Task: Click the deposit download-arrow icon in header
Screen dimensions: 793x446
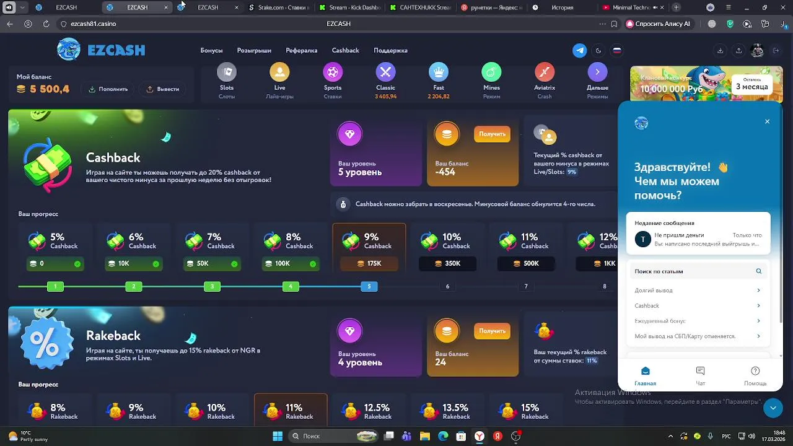Action: (x=720, y=51)
